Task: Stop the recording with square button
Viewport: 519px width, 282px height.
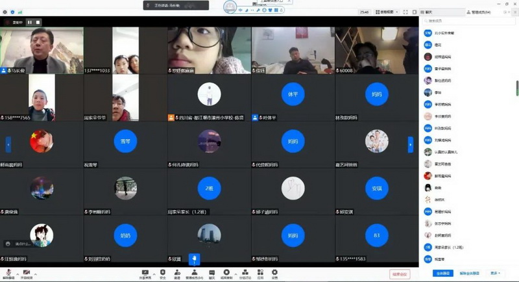Action: click(x=38, y=21)
